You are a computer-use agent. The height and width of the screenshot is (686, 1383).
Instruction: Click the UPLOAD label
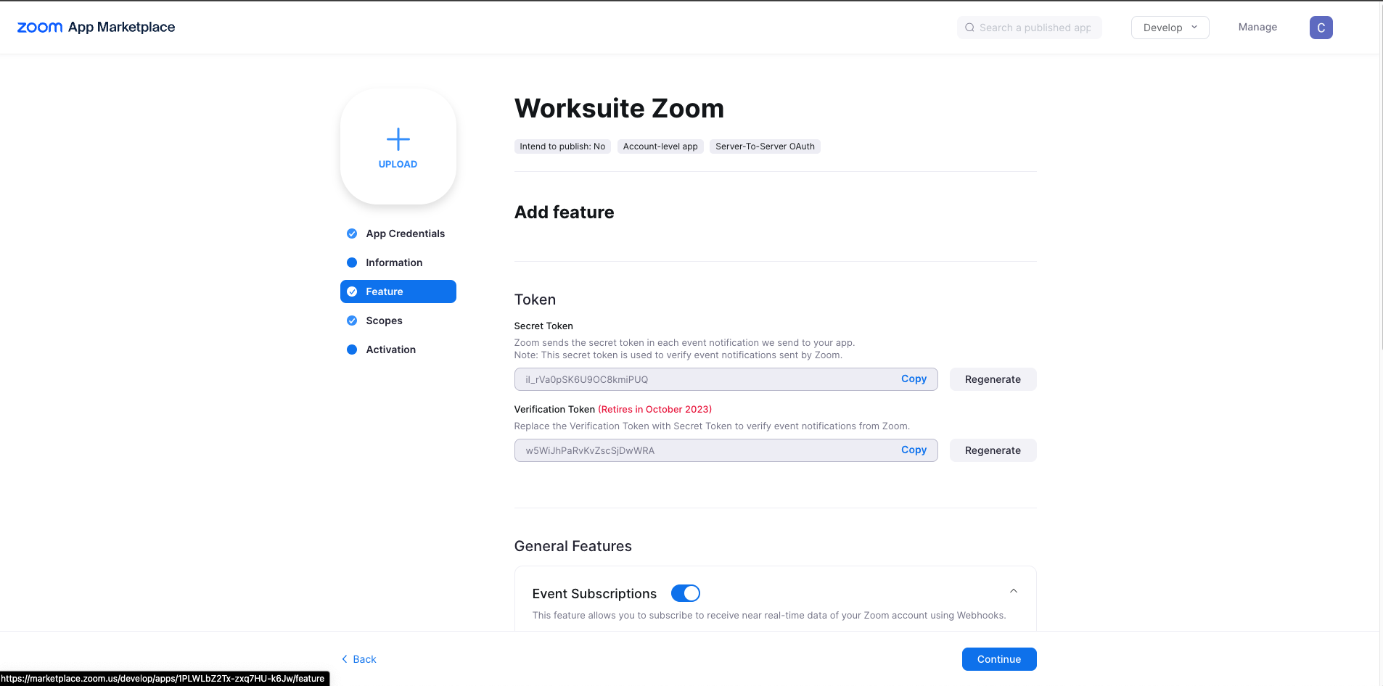(x=398, y=165)
